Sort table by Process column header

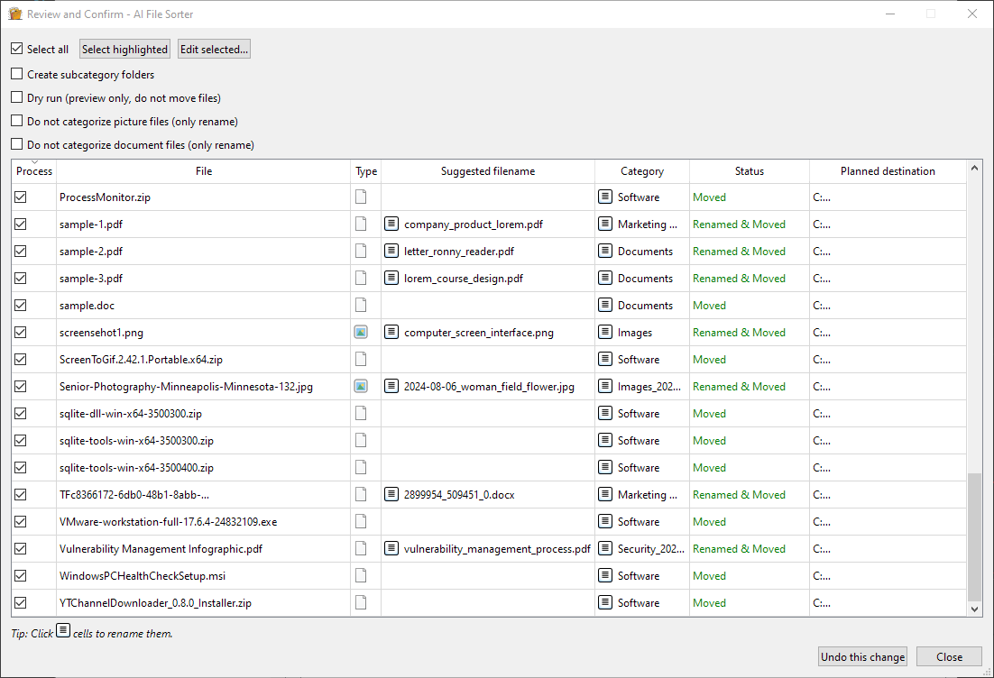point(34,171)
